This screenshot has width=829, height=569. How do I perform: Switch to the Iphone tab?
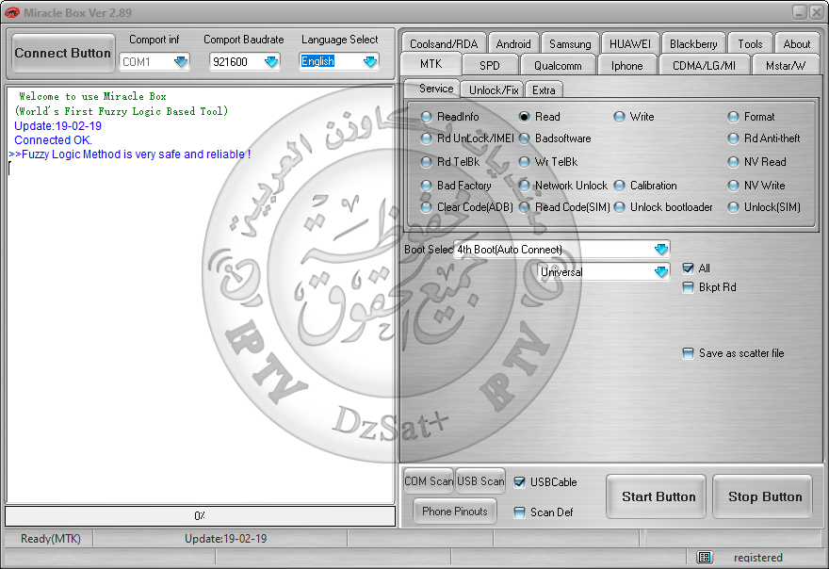627,66
